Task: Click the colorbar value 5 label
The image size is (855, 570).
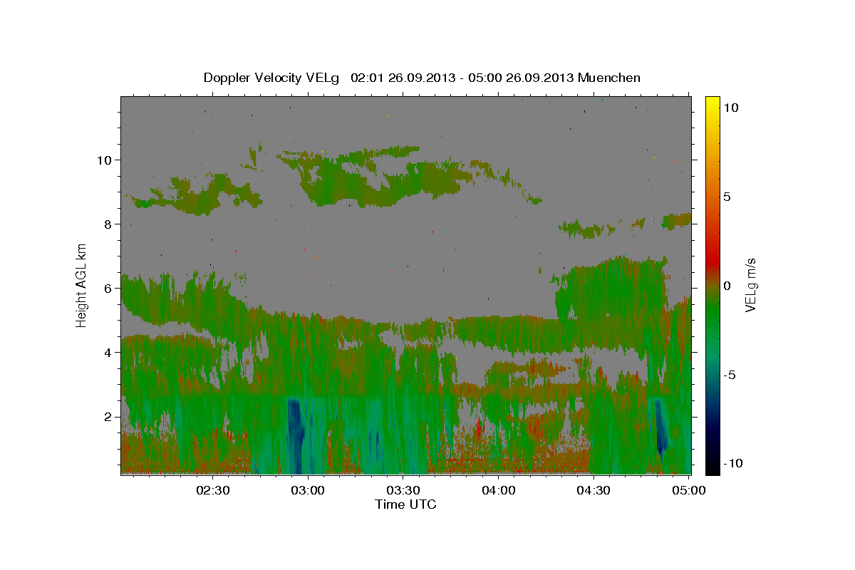Action: coord(727,197)
